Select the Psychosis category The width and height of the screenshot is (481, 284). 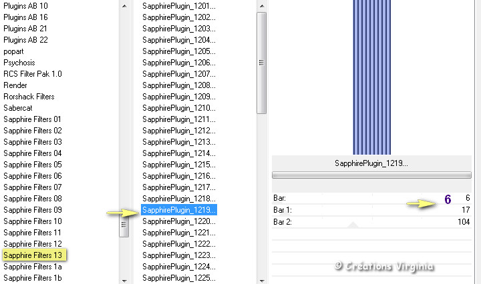point(19,63)
